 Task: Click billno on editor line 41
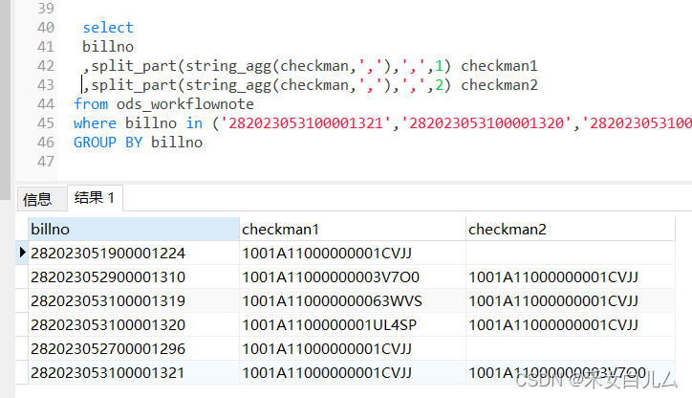tap(108, 46)
